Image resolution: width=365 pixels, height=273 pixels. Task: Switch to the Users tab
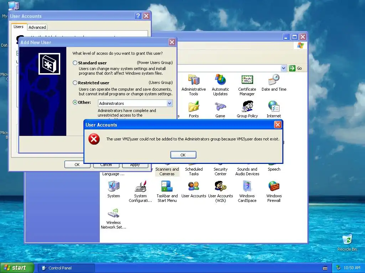(19, 27)
